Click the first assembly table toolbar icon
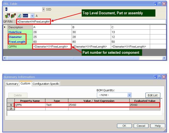The height and width of the screenshot is (133, 169). pyautogui.click(x=7, y=16)
